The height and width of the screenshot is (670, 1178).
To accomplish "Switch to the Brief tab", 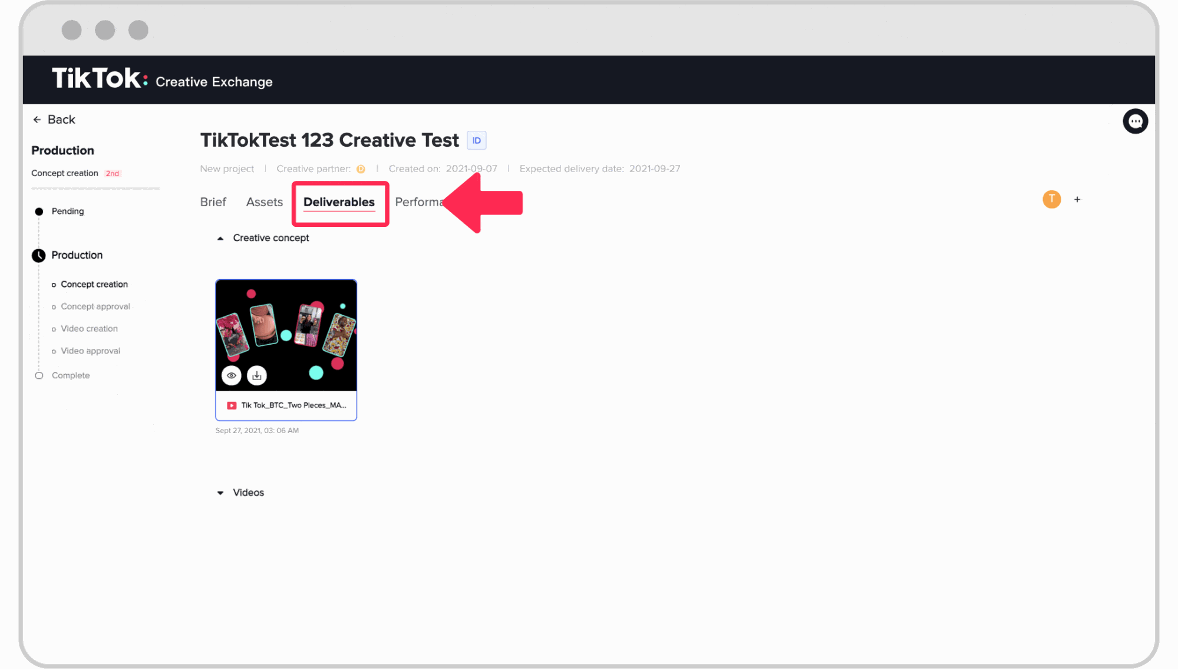I will point(212,202).
